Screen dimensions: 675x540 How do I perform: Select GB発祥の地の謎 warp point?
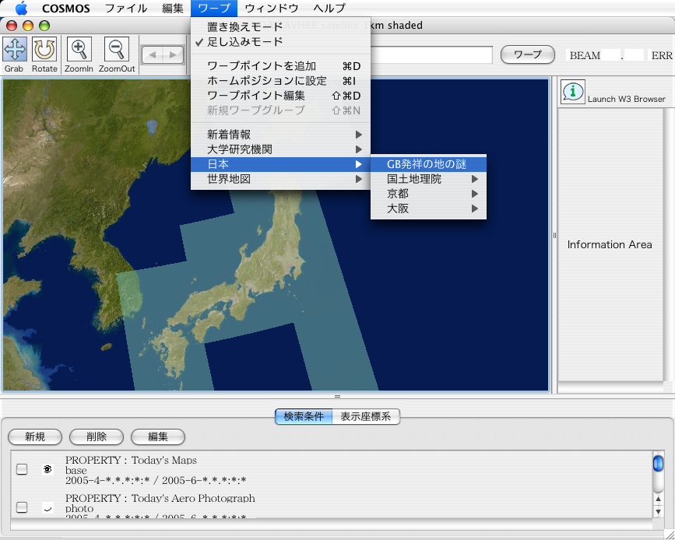coord(428,164)
